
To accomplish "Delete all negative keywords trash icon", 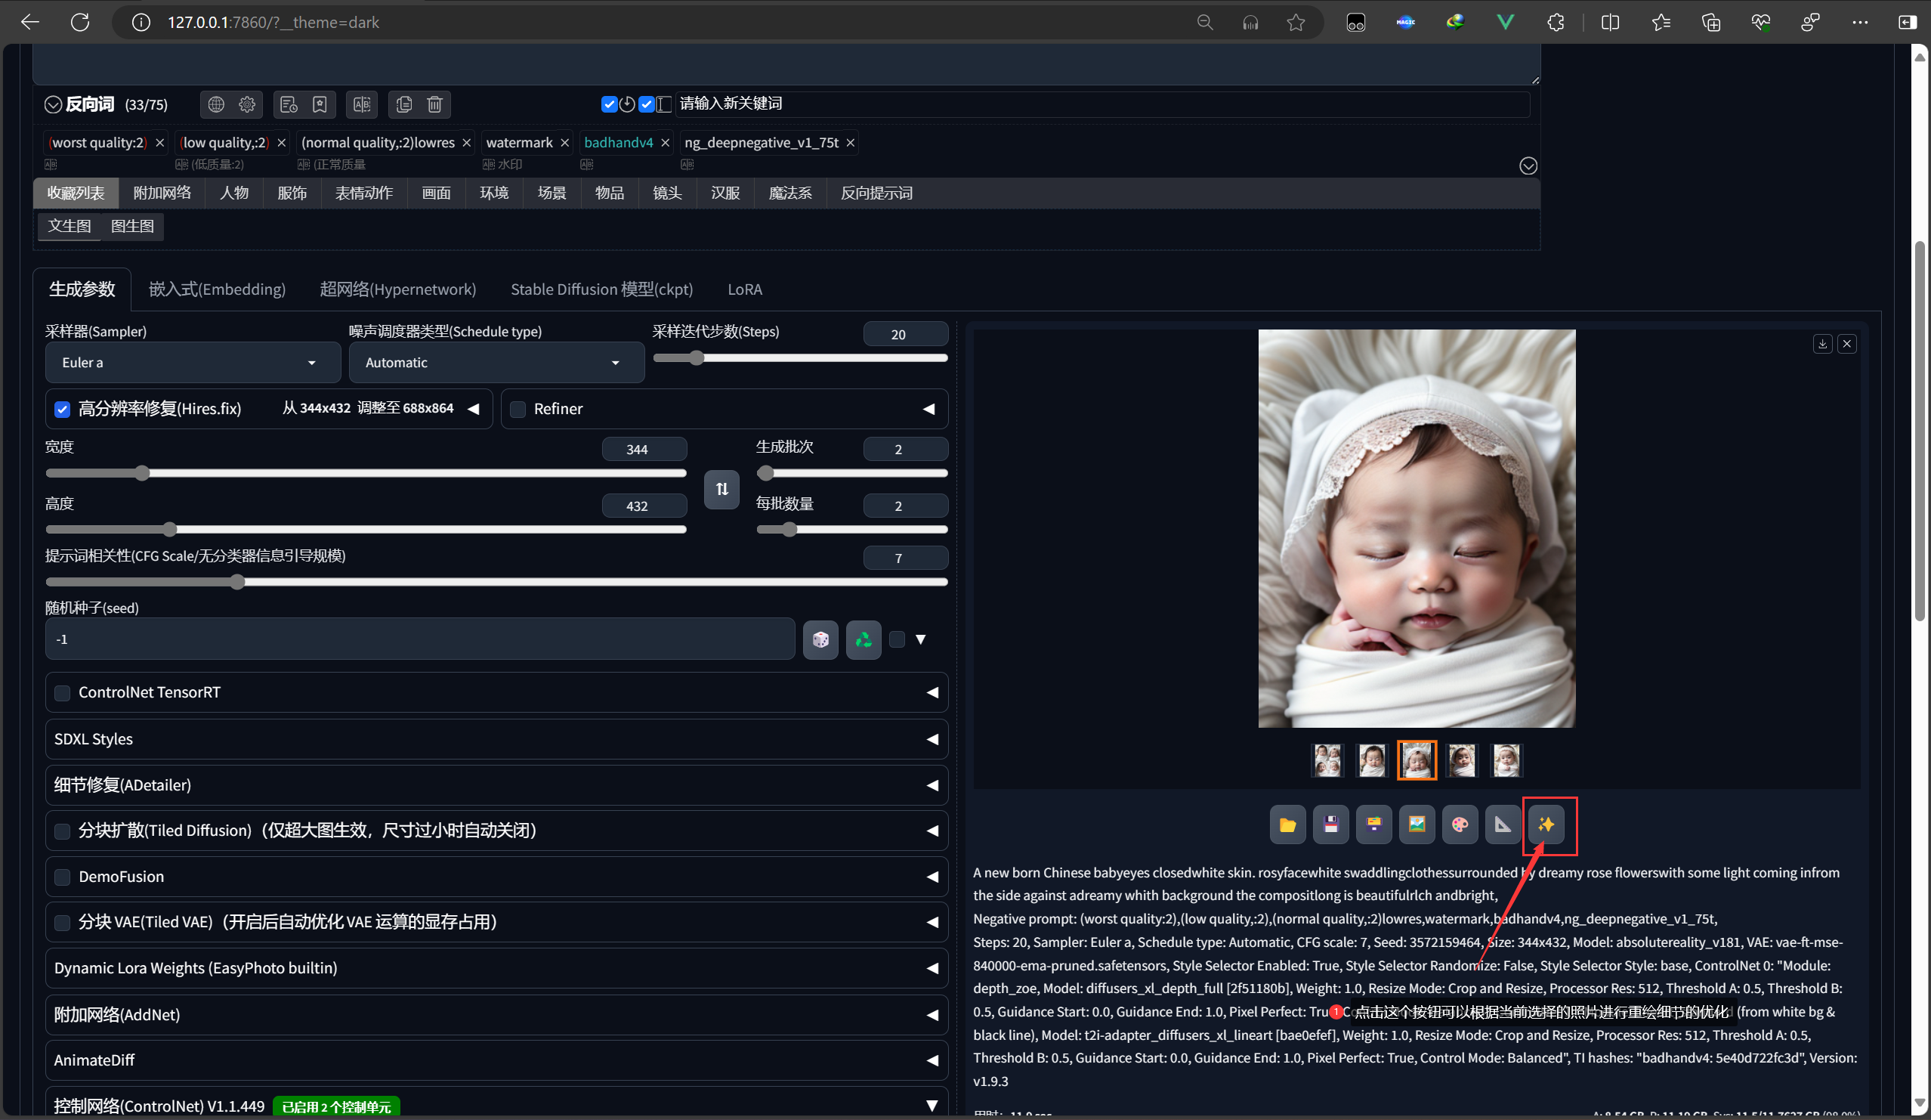I will click(434, 104).
